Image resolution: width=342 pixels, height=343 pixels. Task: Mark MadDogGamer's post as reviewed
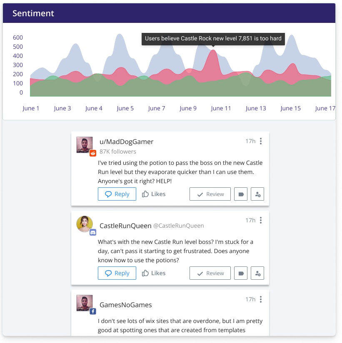click(x=210, y=194)
